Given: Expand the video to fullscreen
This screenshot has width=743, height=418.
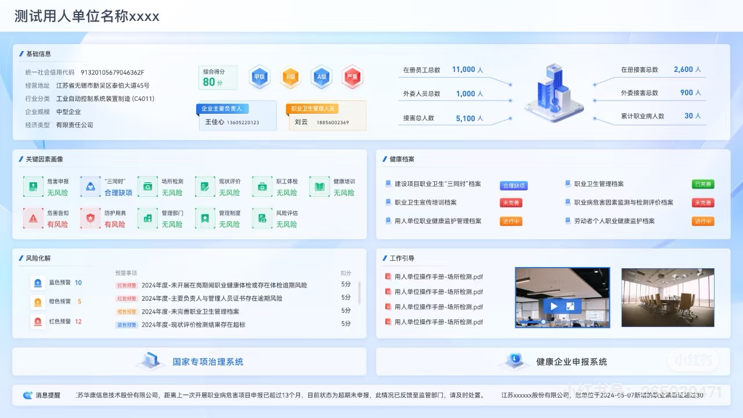Looking at the screenshot, I should point(571,306).
